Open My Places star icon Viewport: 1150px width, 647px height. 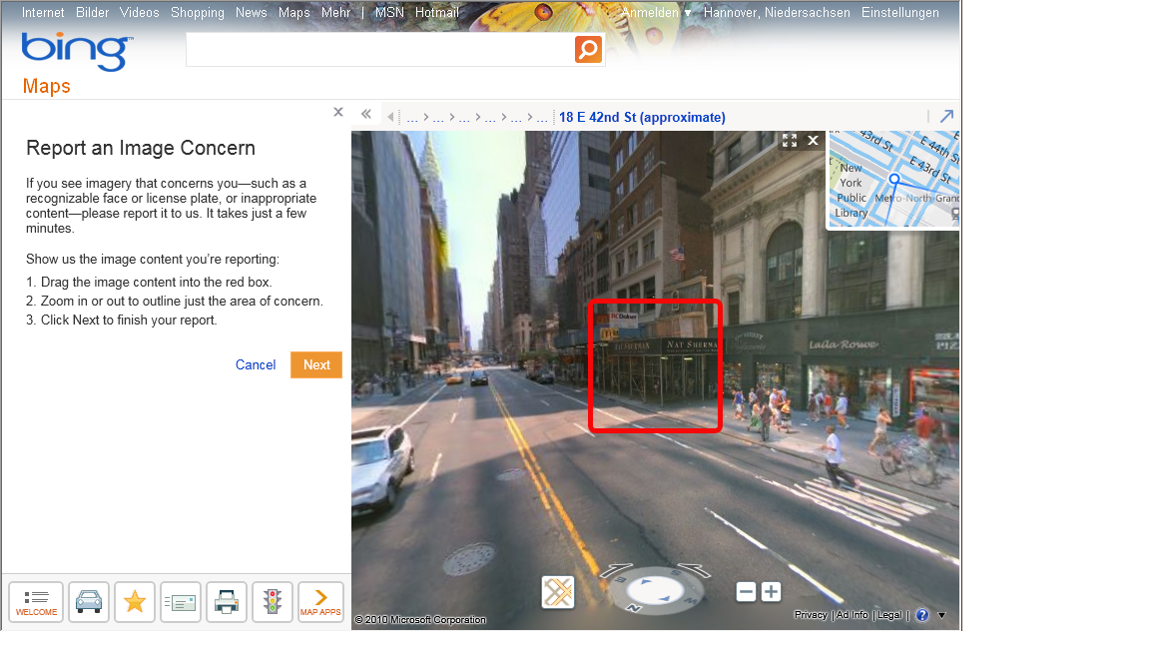coord(134,602)
